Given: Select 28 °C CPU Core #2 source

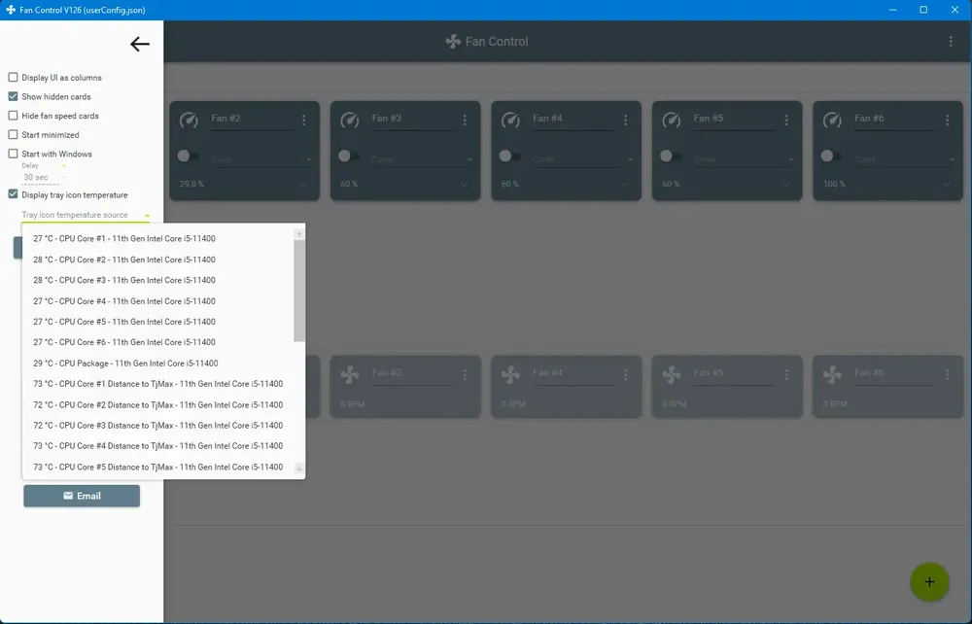Looking at the screenshot, I should click(x=158, y=260).
